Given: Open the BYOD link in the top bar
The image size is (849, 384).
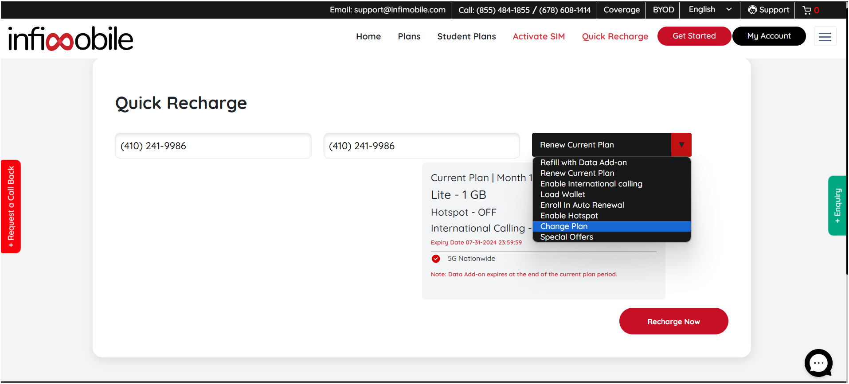Looking at the screenshot, I should (x=663, y=10).
